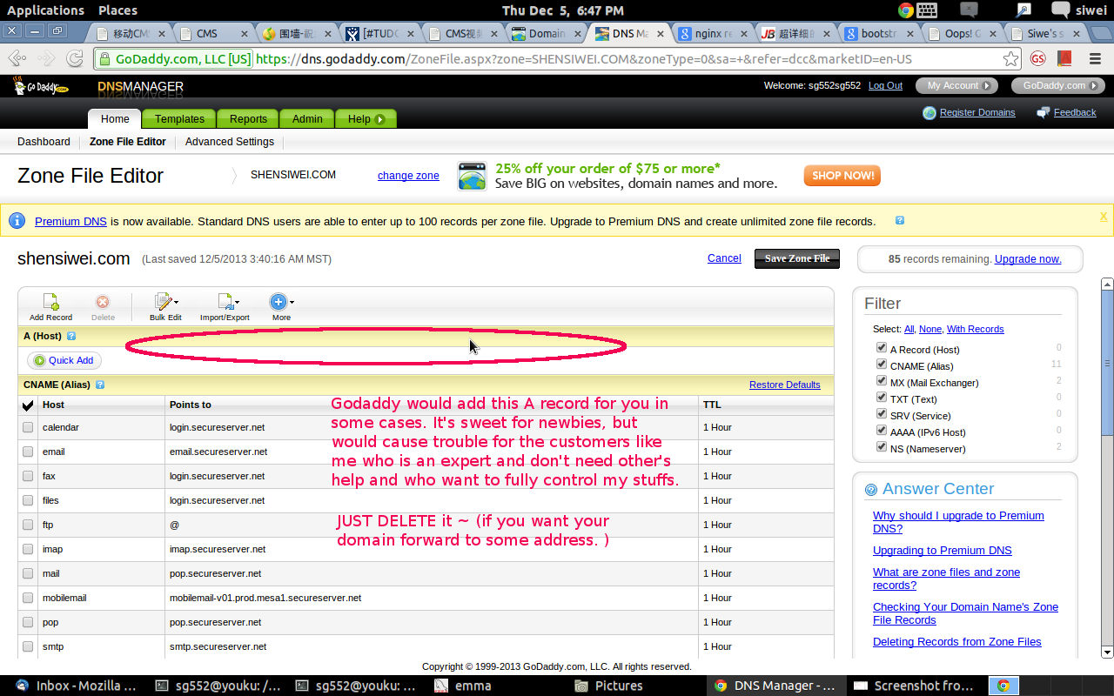This screenshot has height=696, width=1114.
Task: Switch to the Templates tab
Action: [x=178, y=118]
